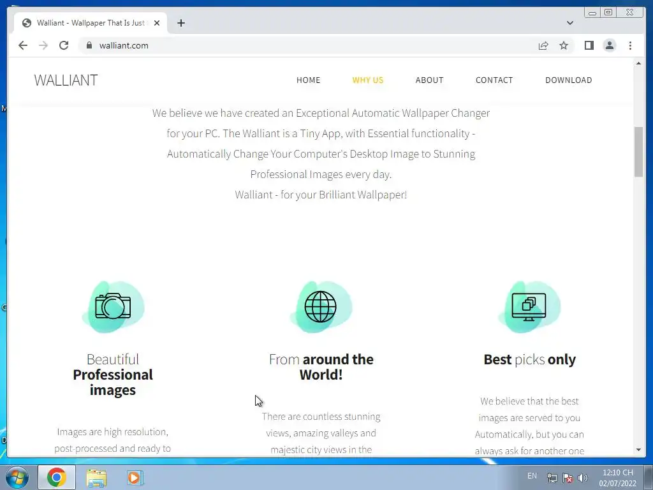Image resolution: width=653 pixels, height=490 pixels.
Task: Launch Windows Media Player from the taskbar
Action: [135, 478]
